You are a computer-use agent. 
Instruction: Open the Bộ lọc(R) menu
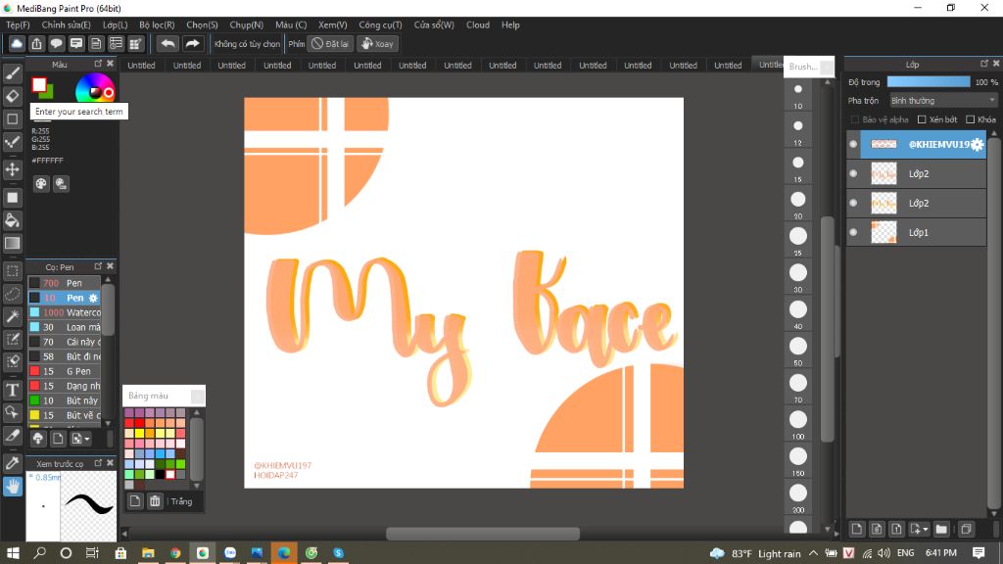click(157, 24)
